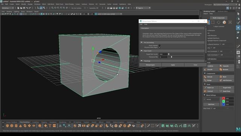Click the polygon cylinder shelf icon
The image size is (241, 136).
pos(16,126)
